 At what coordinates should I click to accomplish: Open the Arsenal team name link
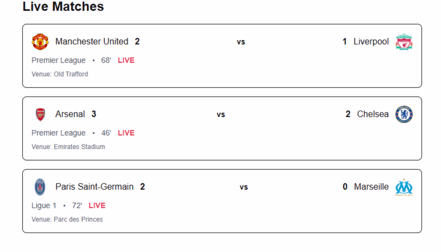70,114
